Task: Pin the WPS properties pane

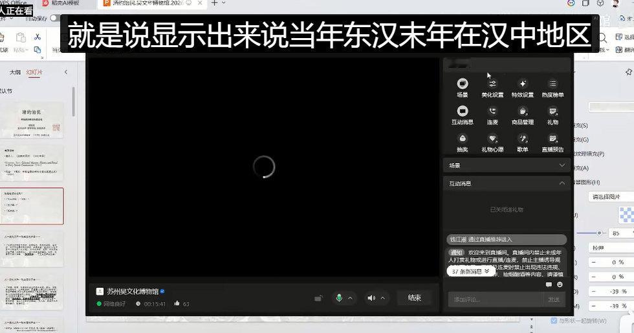Action: tap(628, 72)
